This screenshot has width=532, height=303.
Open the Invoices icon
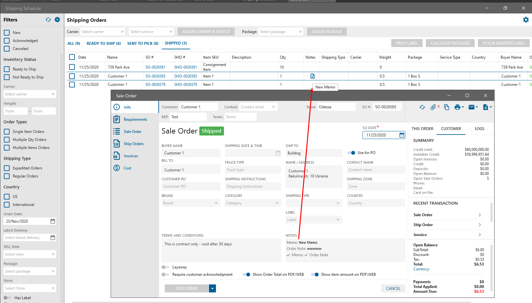tap(116, 156)
